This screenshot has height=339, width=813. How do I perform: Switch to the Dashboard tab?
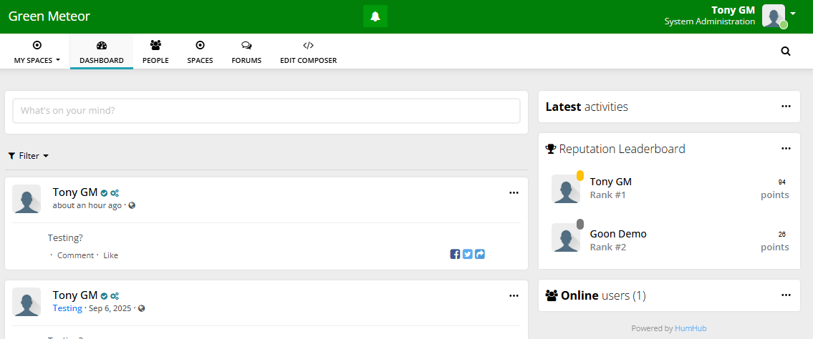[x=101, y=52]
